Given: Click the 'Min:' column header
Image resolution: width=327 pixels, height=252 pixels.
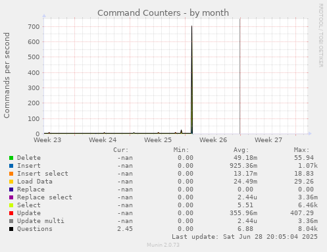Looking at the screenshot, I should point(181,150).
